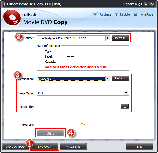Close the GiliSoft Movie DVD Copy window
Image resolution: width=158 pixels, height=153 pixels.
point(152,4)
